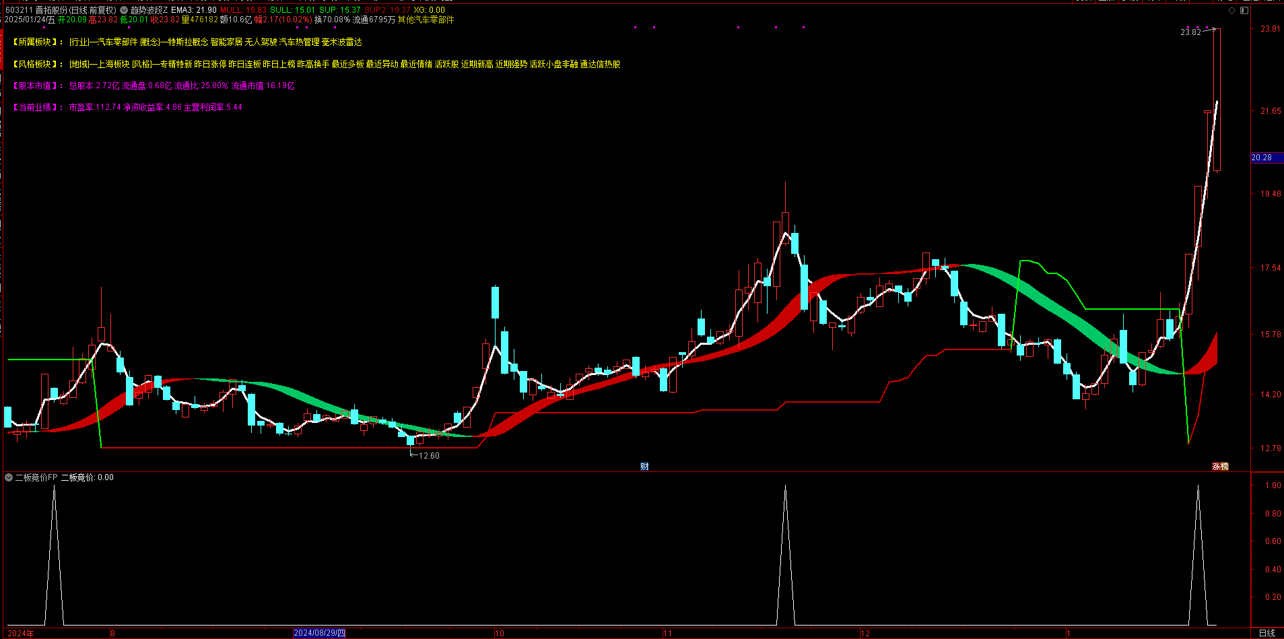Expand the 二板竞价FP indicator dropdown arrow
Viewport: 1284px width, 639px height.
pos(9,477)
